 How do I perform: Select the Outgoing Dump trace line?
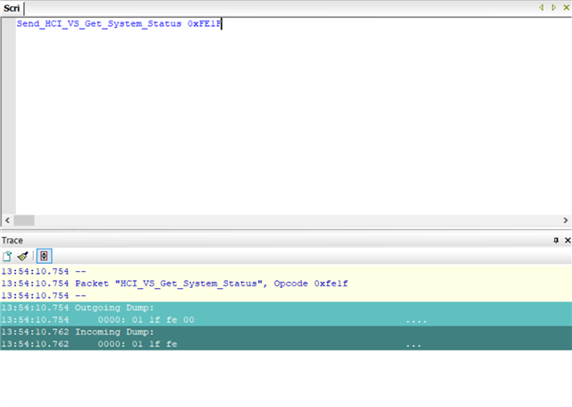(286, 308)
